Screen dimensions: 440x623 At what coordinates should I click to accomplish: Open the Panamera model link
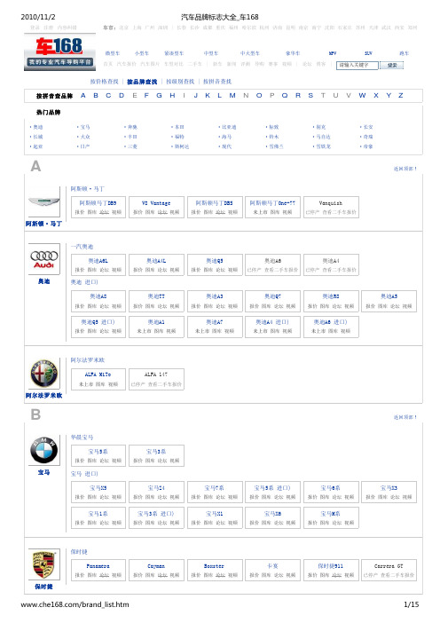pos(98,566)
